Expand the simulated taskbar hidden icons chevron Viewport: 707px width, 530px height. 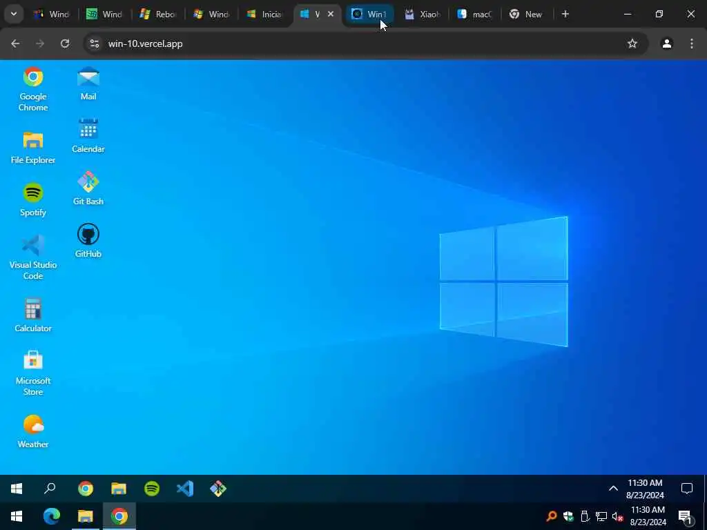[613, 488]
